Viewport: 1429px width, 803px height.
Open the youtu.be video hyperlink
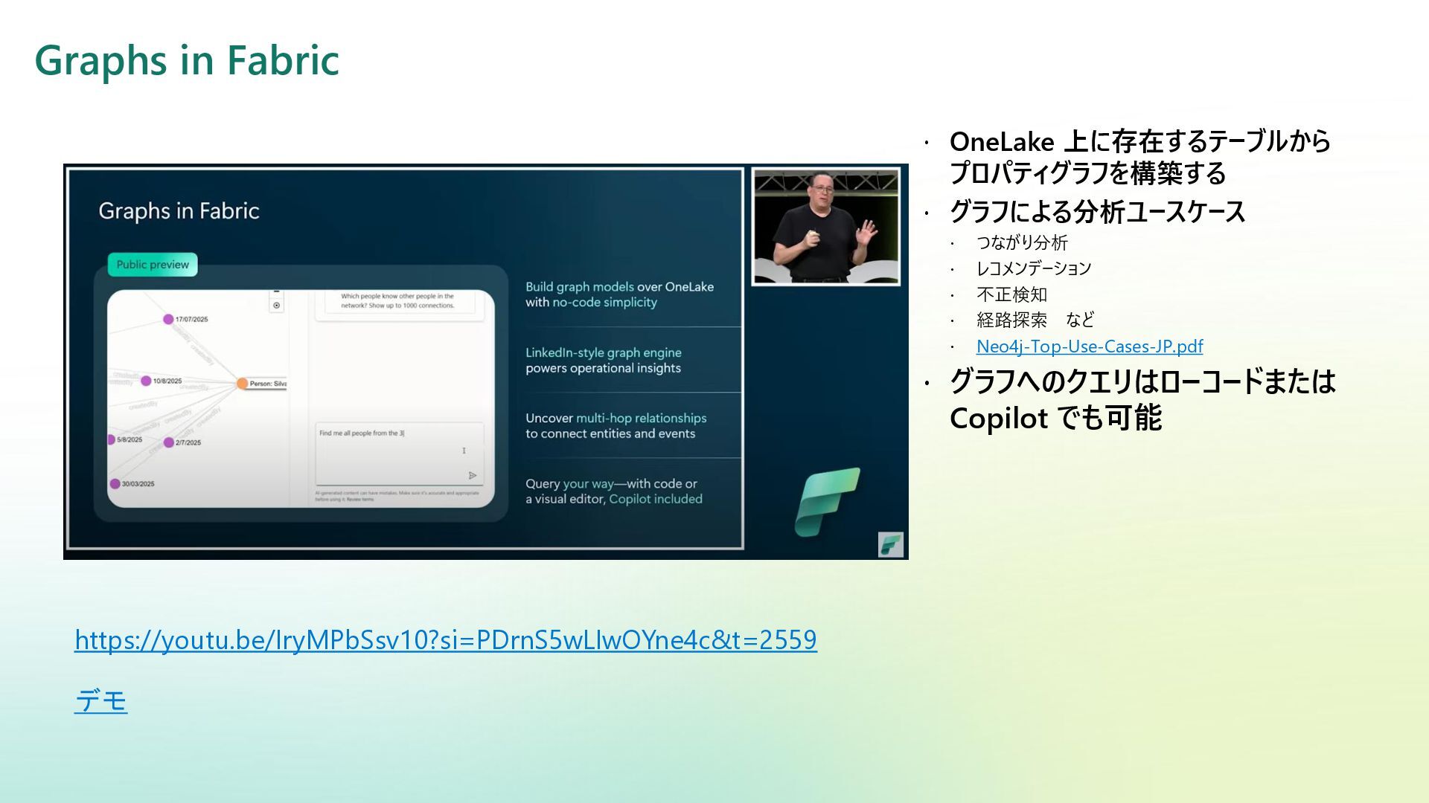(x=445, y=639)
